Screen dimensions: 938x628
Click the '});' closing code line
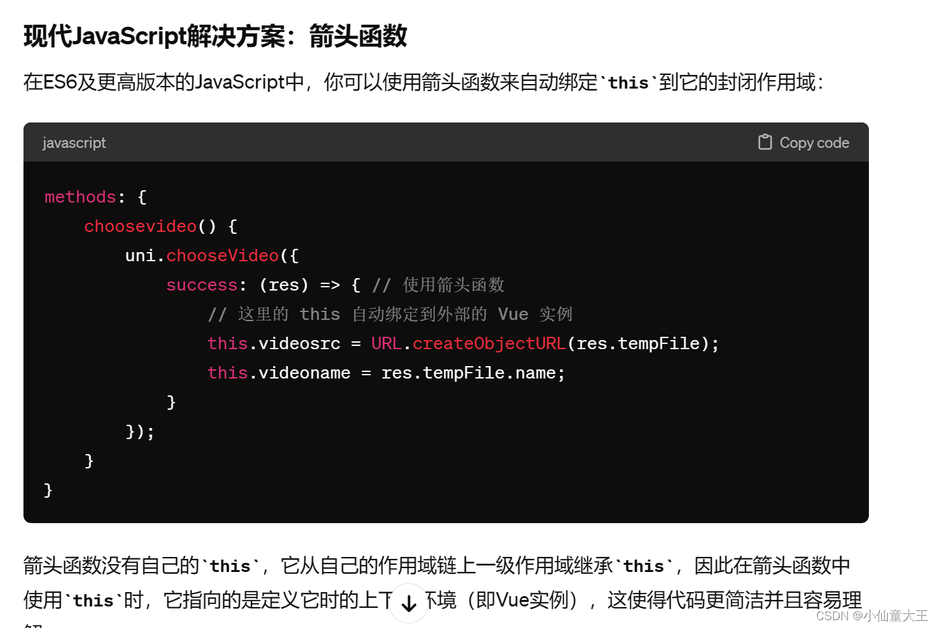point(140,431)
